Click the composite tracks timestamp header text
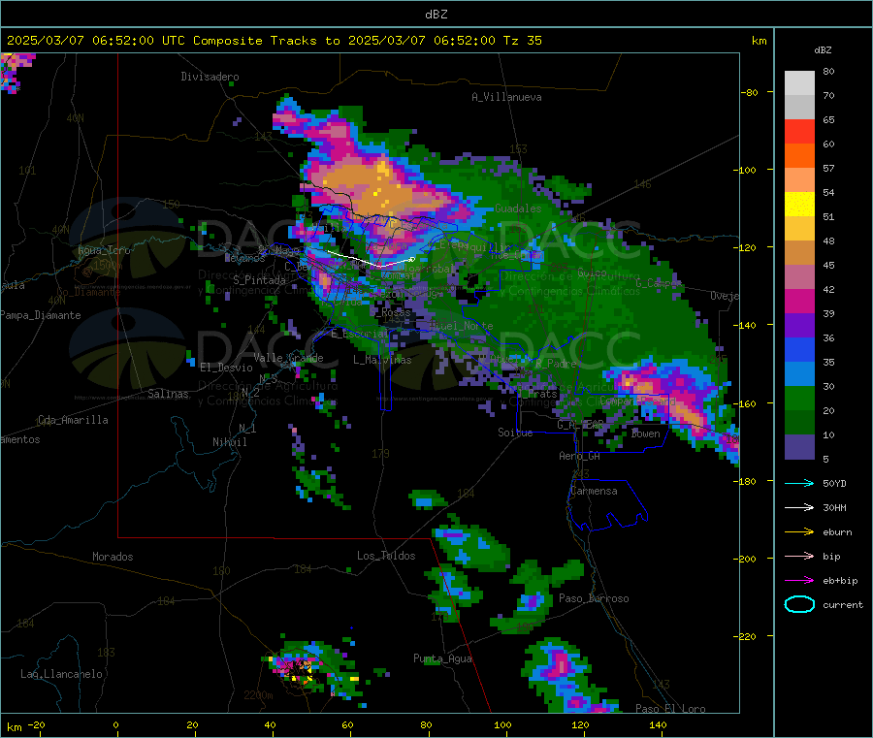The image size is (873, 738). pos(274,41)
